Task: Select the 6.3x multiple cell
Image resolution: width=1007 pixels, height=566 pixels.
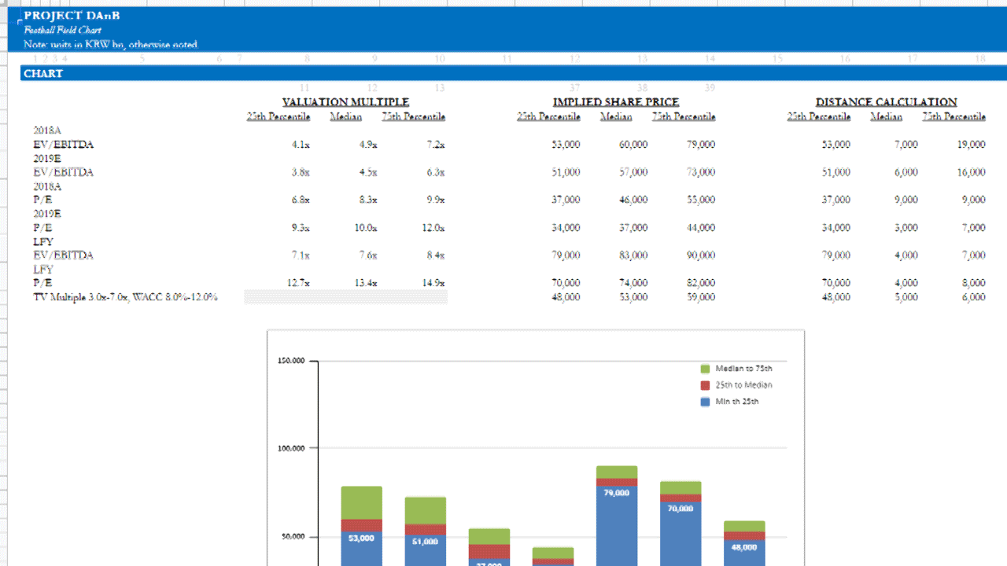Action: (x=436, y=172)
